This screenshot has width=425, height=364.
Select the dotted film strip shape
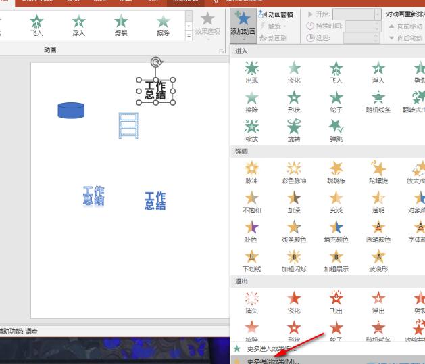point(128,126)
